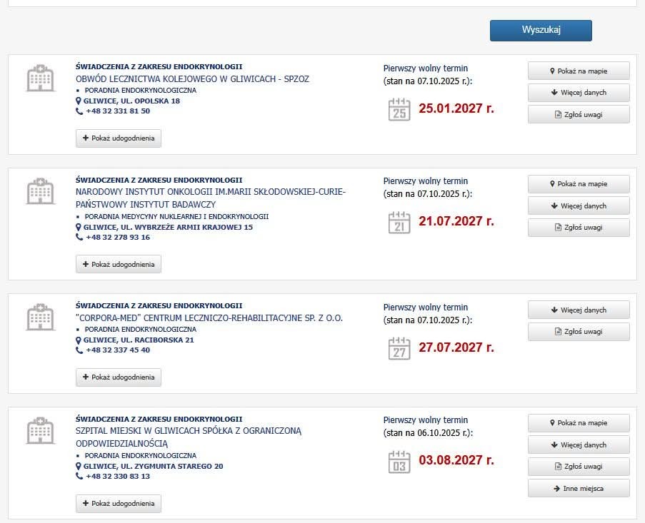This screenshot has width=645, height=523.
Task: Click the Wyszukaj search button
Action: [541, 30]
